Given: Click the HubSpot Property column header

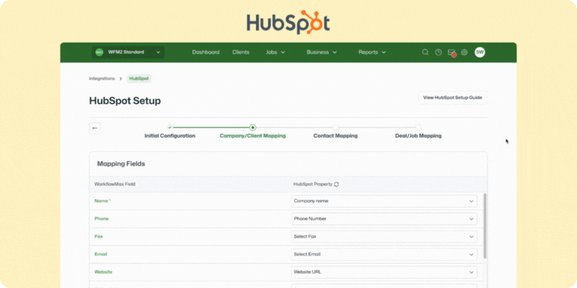Looking at the screenshot, I should [313, 184].
